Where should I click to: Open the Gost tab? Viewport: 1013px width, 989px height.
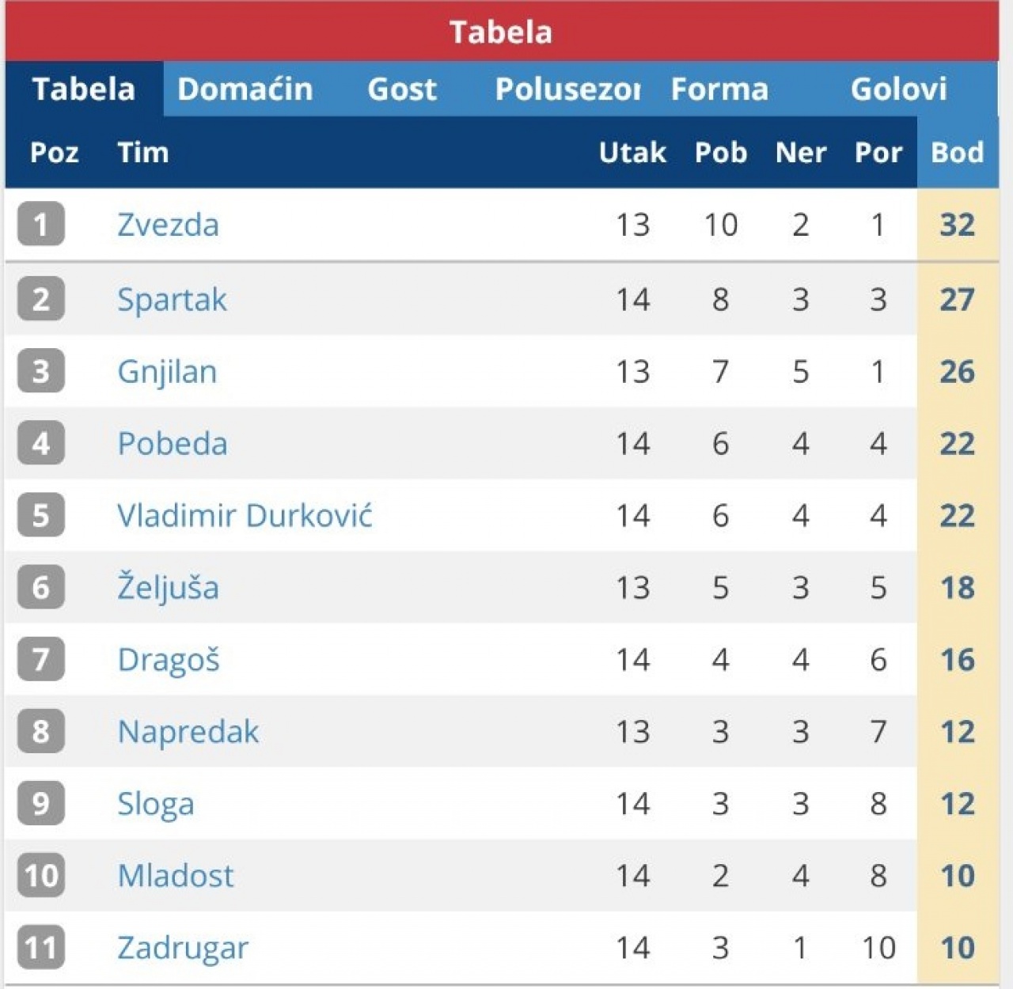[x=402, y=89]
